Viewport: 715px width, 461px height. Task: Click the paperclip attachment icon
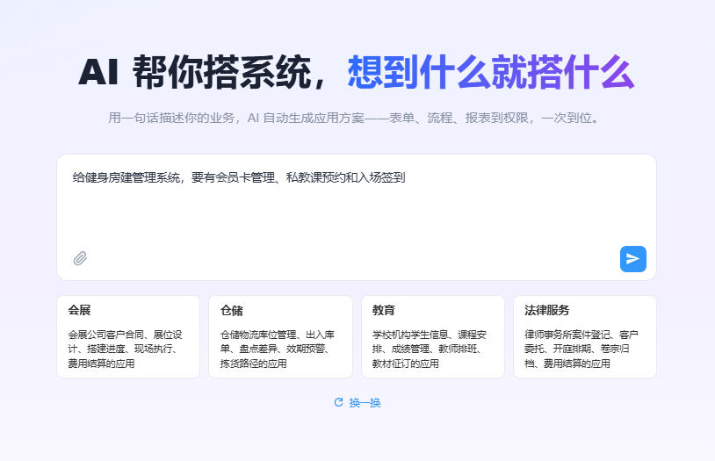pos(80,258)
